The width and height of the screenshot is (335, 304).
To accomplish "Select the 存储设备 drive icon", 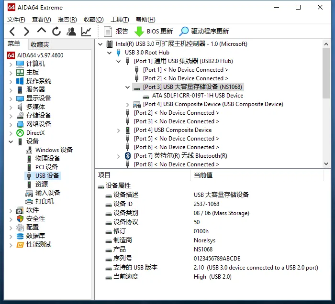I will (20, 115).
